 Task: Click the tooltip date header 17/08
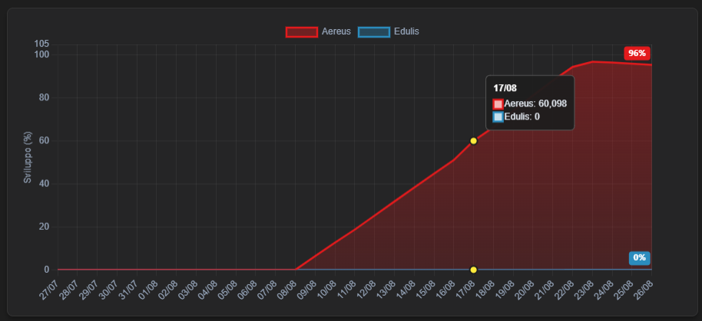[x=505, y=88]
